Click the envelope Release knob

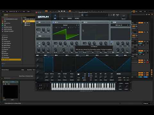point(72,77)
